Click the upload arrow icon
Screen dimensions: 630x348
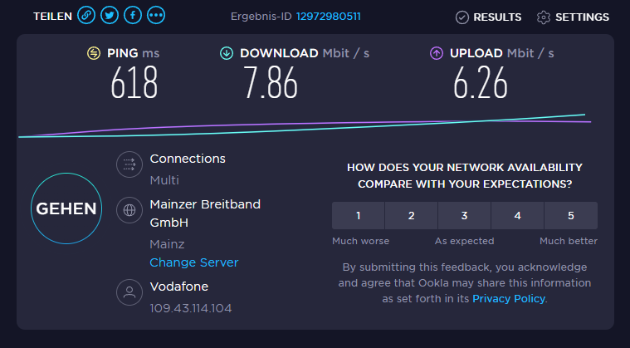pos(437,53)
